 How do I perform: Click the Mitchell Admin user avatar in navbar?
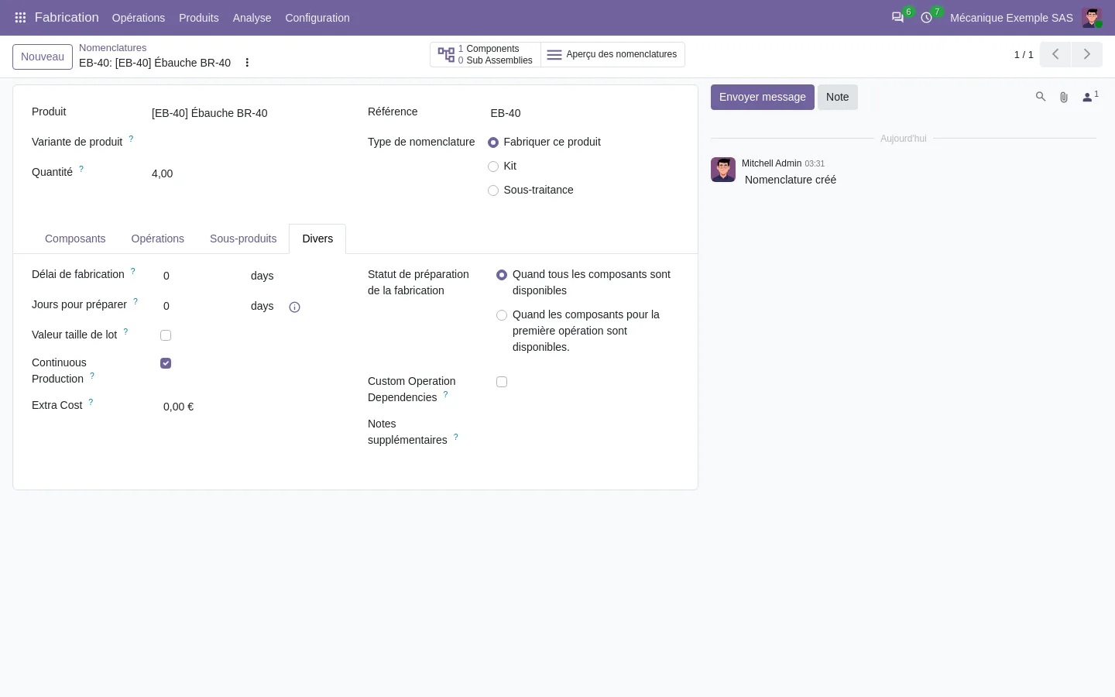(x=1092, y=18)
